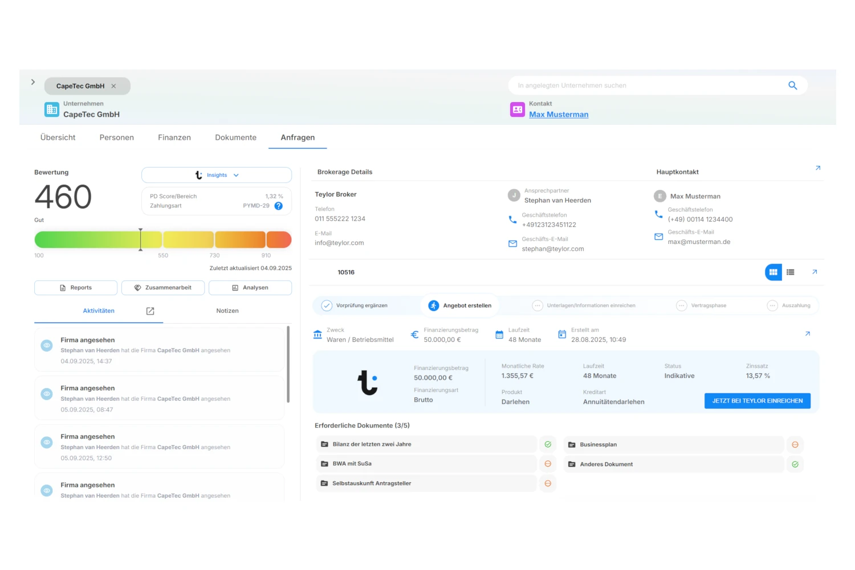
Task: Click phone icon for +49123123451122
Action: [512, 219]
